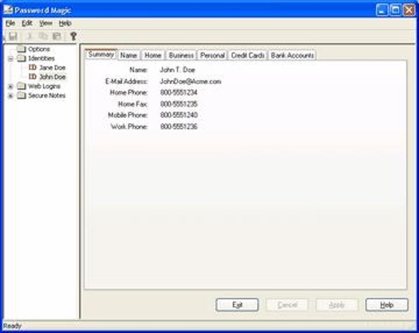Click mobile phone value 800-5551240
Image resolution: width=419 pixels, height=333 pixels.
(179, 115)
